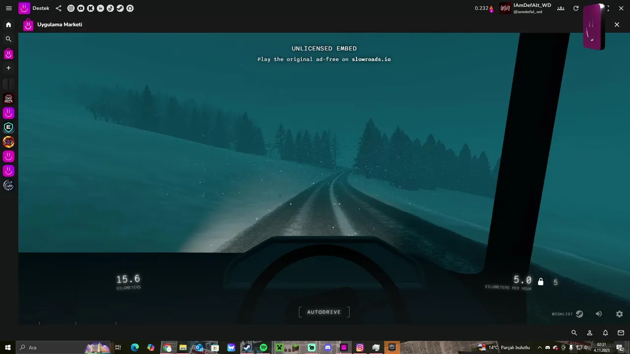Image resolution: width=630 pixels, height=354 pixels.
Task: Click the speed setting value 5
Action: pyautogui.click(x=556, y=283)
